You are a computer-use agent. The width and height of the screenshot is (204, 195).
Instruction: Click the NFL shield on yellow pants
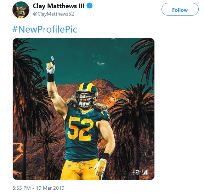pos(70,166)
